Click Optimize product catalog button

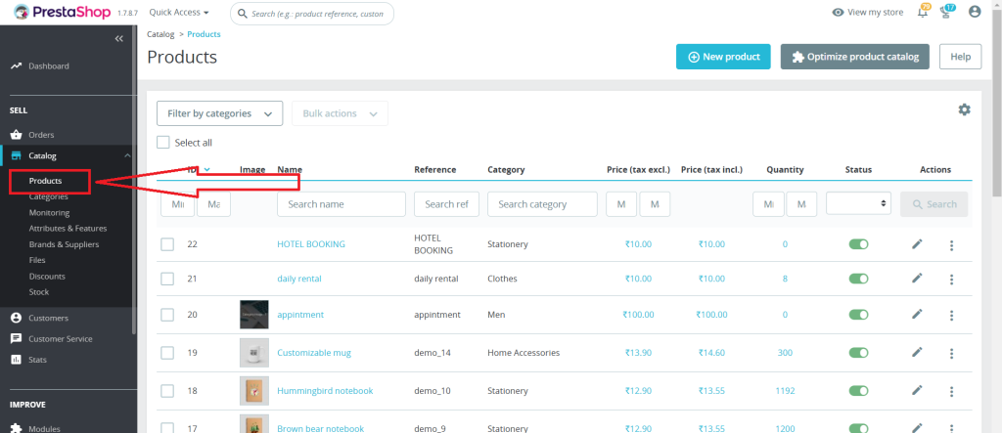click(855, 56)
